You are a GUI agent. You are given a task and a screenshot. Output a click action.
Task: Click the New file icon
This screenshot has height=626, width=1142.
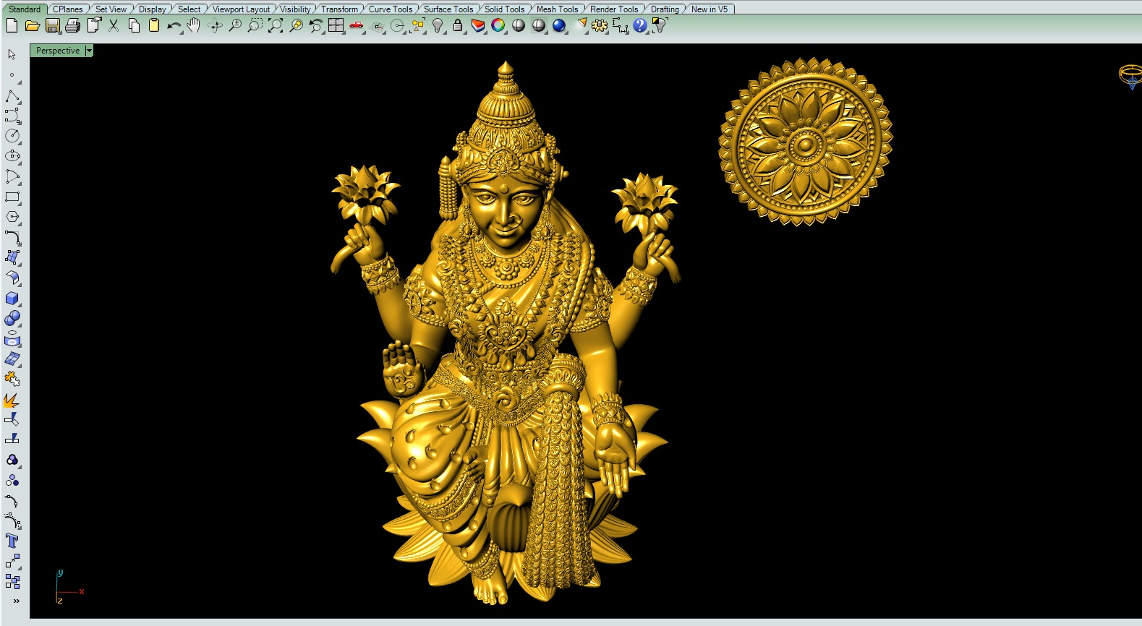tap(12, 26)
